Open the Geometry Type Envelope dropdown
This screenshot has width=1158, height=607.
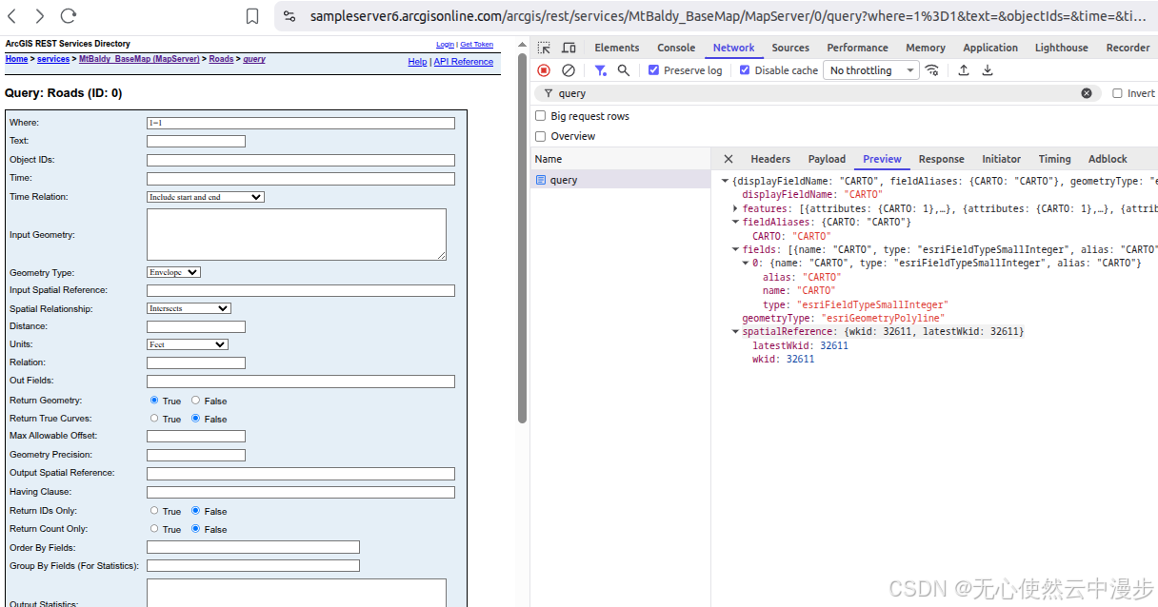(173, 272)
